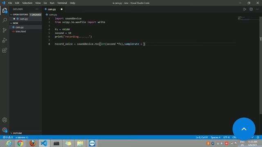Image resolution: width=262 pixels, height=147 pixels.
Task: Open editor More Actions ellipsis
Action: point(257,9)
